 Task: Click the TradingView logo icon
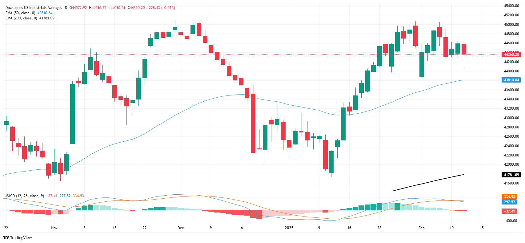[x=6, y=237]
